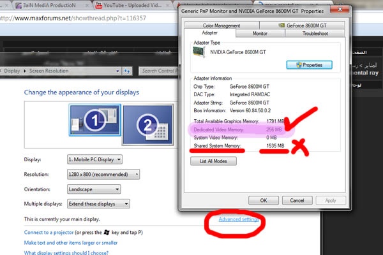Open the Color Management tab
Viewport: 383px width, 255px height.
[222, 25]
